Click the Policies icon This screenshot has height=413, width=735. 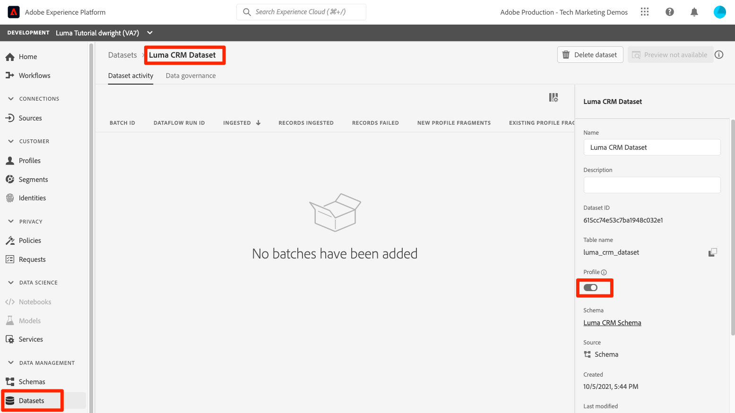click(10, 241)
